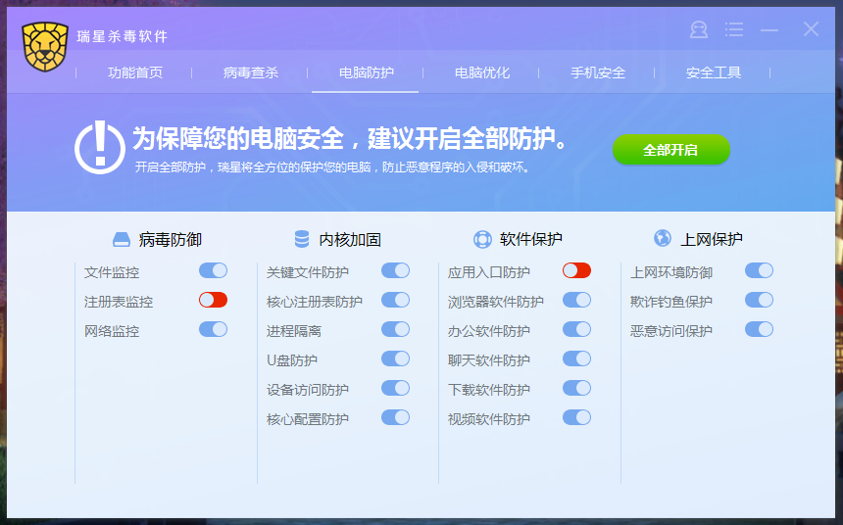Toggle 上网环境防御 off

pyautogui.click(x=759, y=270)
